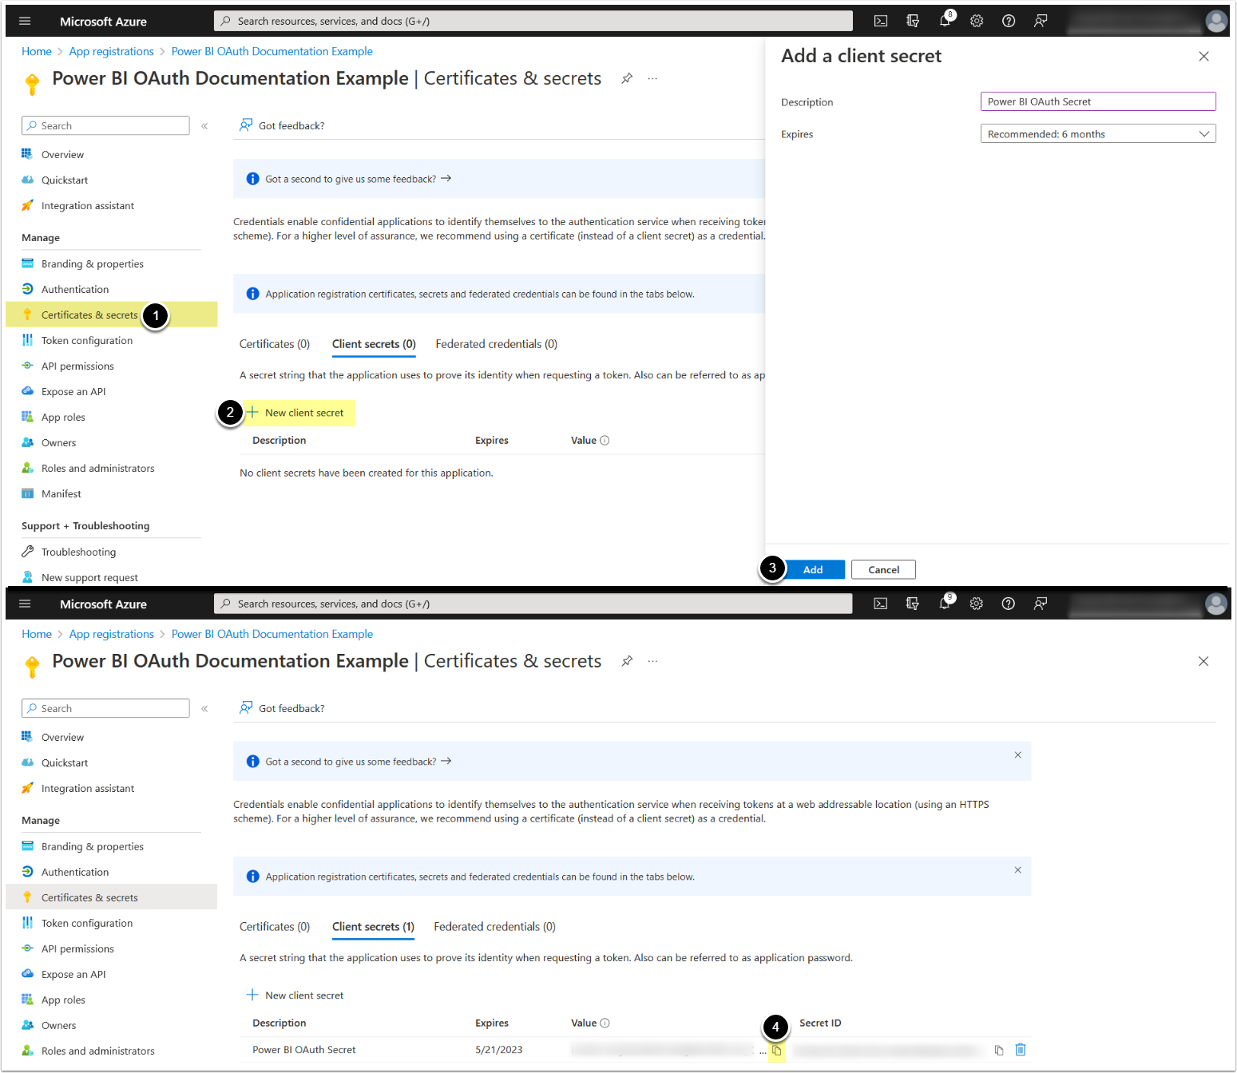The height and width of the screenshot is (1073, 1237).
Task: Click Cancel in the client secret panel
Action: pos(883,570)
